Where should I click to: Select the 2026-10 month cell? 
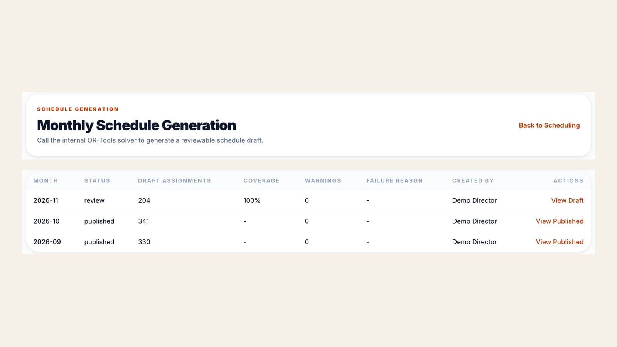[x=47, y=221]
